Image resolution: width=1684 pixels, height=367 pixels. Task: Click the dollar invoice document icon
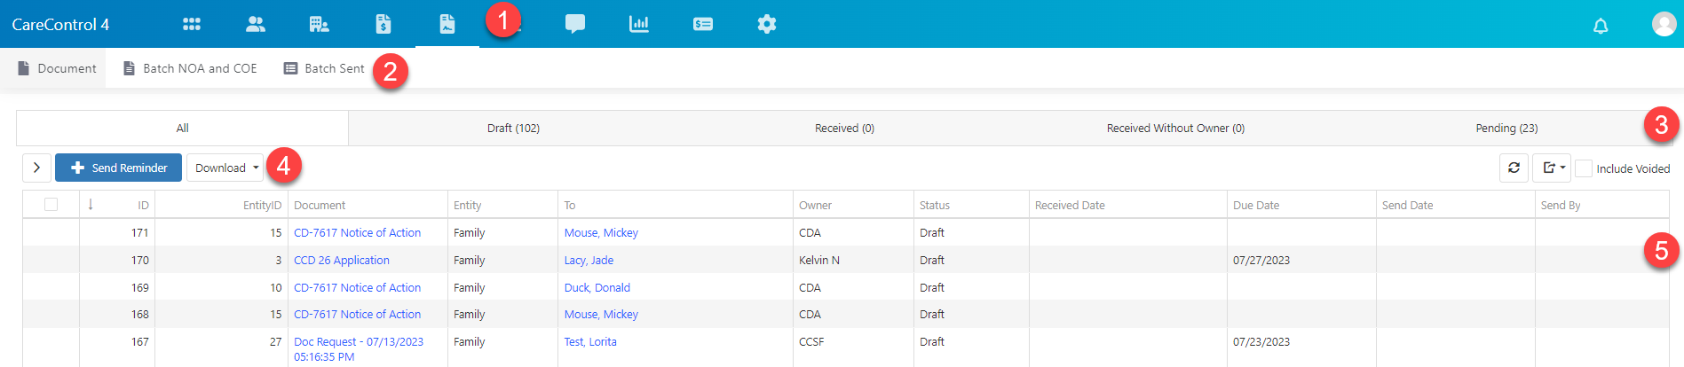383,24
